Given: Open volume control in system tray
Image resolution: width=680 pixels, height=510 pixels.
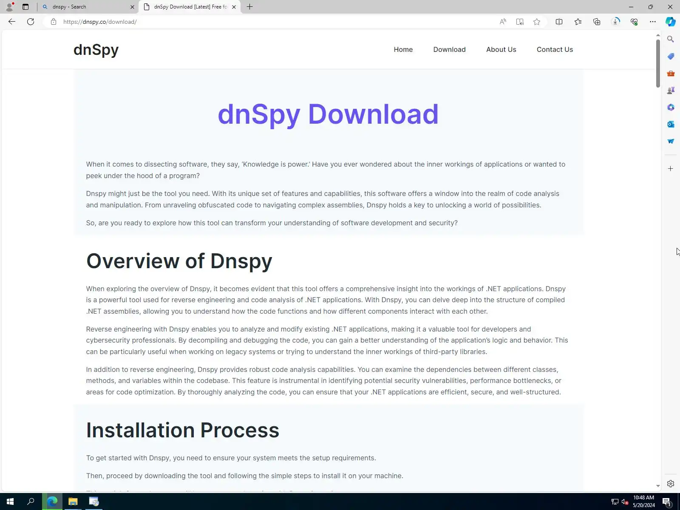Looking at the screenshot, I should pyautogui.click(x=625, y=502).
